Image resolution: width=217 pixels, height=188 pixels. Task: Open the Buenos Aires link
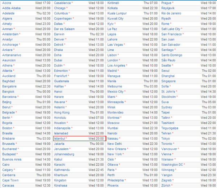click(12, 159)
